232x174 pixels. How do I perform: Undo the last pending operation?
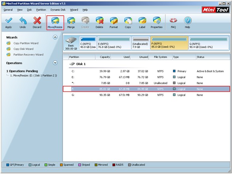pyautogui.click(x=23, y=23)
